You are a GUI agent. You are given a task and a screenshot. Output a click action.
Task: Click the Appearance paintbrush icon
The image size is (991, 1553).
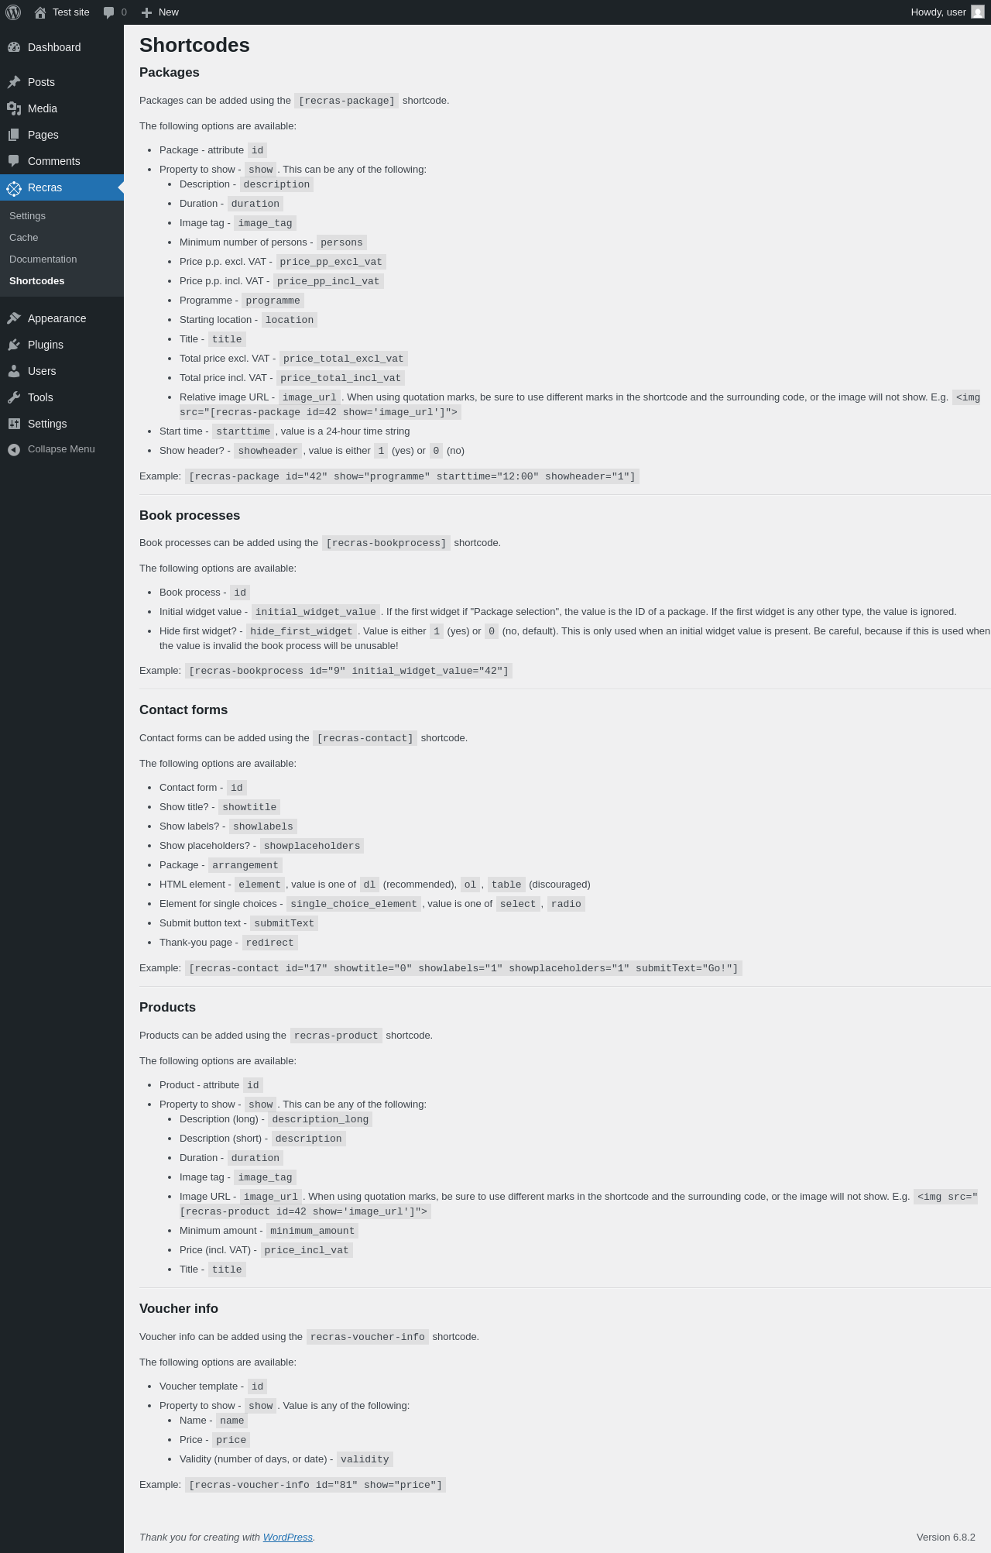pos(14,318)
